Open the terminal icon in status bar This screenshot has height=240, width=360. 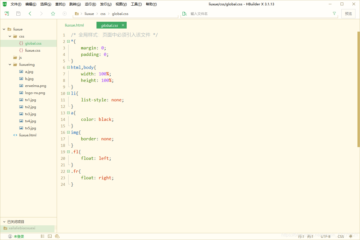(x=50, y=236)
